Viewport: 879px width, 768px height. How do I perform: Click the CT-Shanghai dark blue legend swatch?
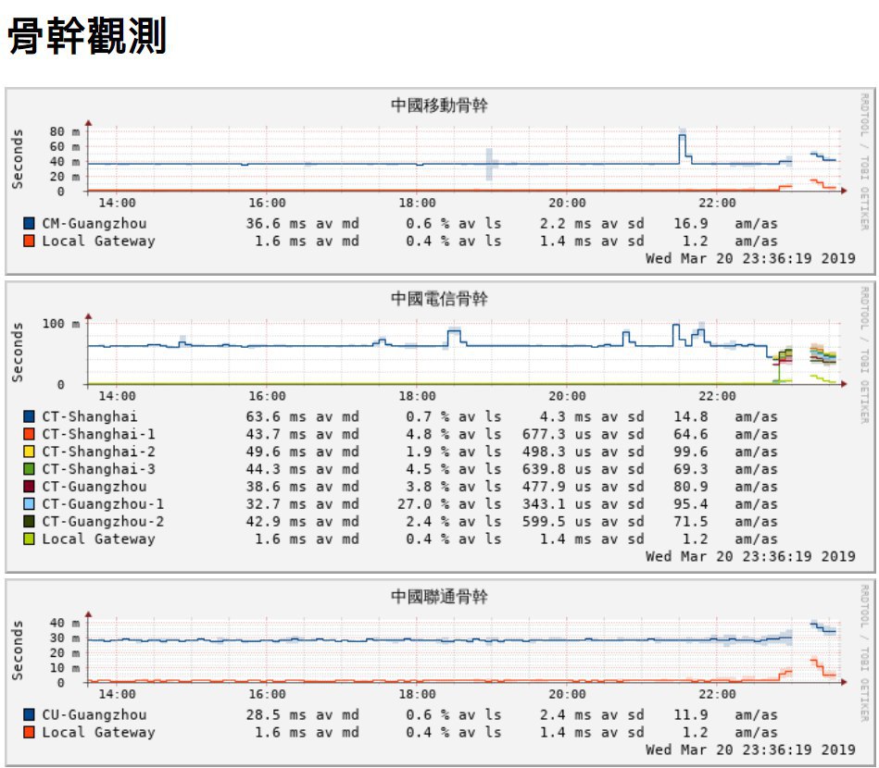pyautogui.click(x=30, y=417)
